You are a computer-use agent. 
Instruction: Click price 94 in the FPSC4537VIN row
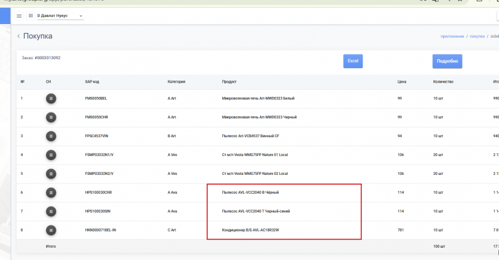(400, 136)
